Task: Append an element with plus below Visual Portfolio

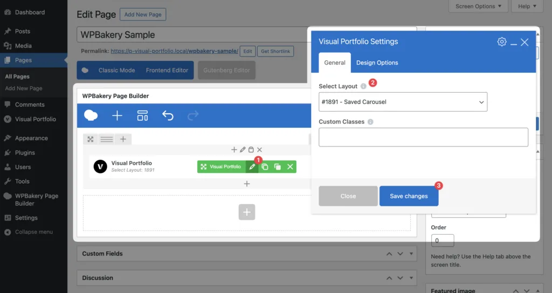Action: click(x=247, y=184)
